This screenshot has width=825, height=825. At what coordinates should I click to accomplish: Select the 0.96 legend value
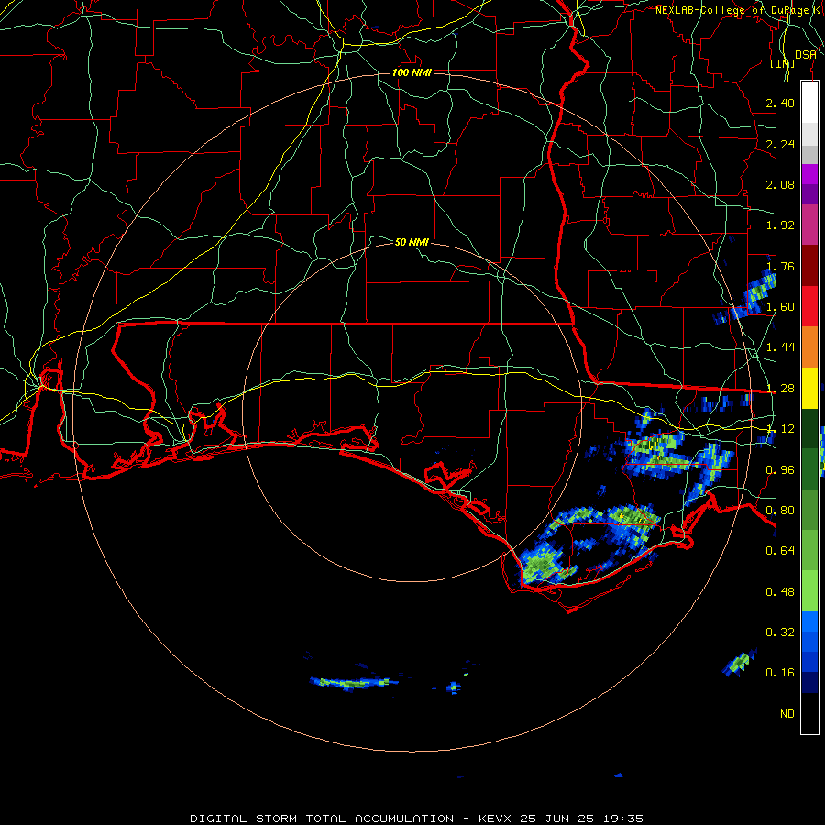(x=780, y=470)
